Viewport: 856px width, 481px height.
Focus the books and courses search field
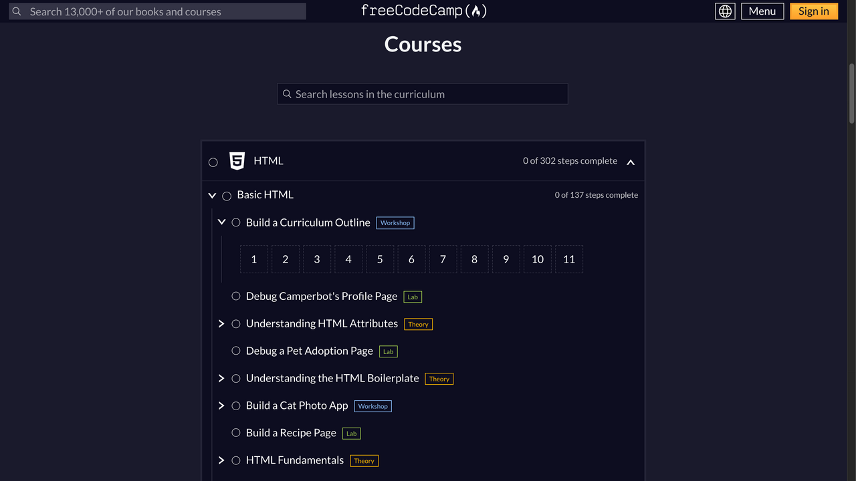[158, 11]
